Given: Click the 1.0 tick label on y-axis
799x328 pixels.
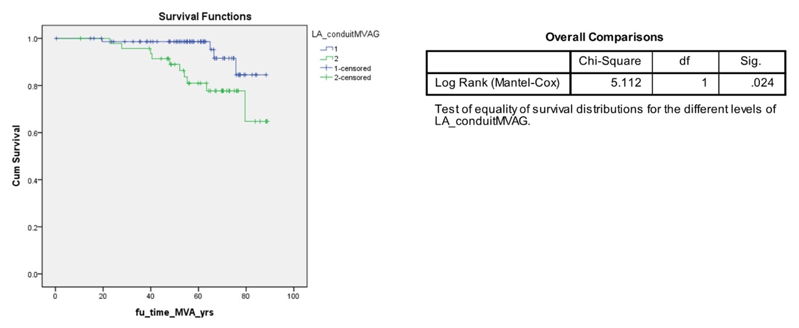Looking at the screenshot, I should (x=33, y=38).
